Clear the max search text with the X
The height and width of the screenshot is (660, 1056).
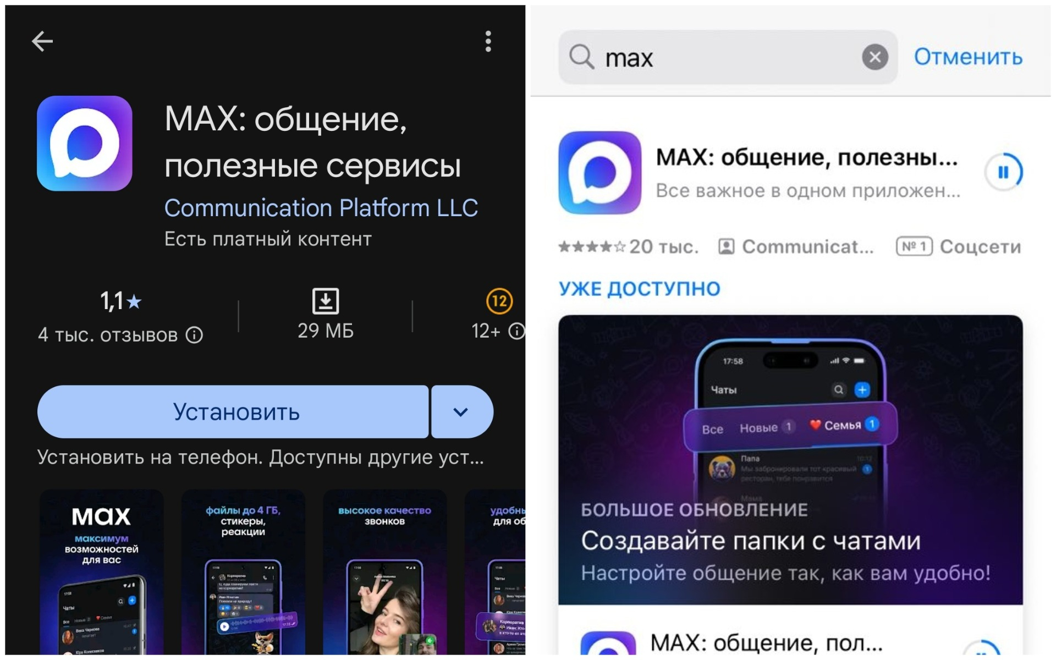click(x=875, y=57)
